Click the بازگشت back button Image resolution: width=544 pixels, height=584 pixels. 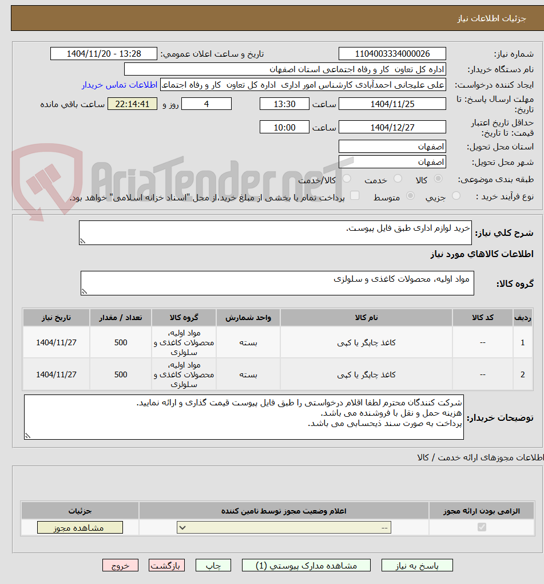[x=166, y=565]
